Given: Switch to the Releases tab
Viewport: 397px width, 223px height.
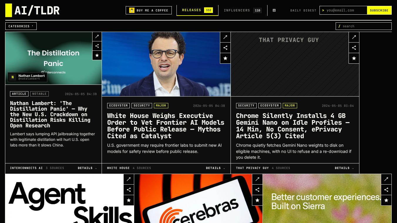Looking at the screenshot, I should click(197, 10).
